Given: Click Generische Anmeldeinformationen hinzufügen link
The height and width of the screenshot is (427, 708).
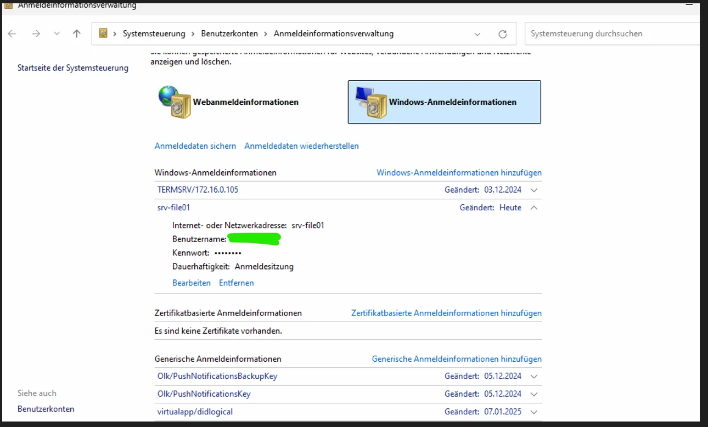Looking at the screenshot, I should tap(457, 359).
